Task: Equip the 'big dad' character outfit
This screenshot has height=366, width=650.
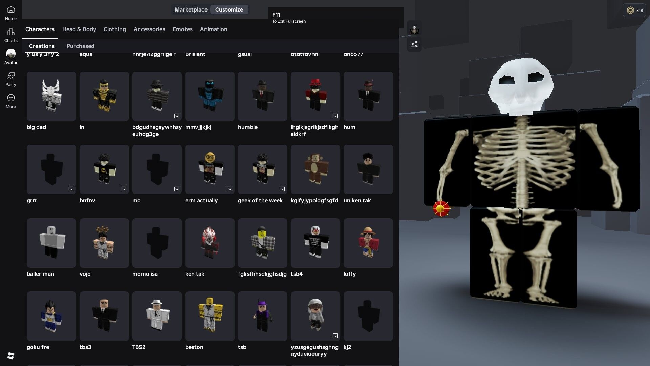Action: coord(51,96)
